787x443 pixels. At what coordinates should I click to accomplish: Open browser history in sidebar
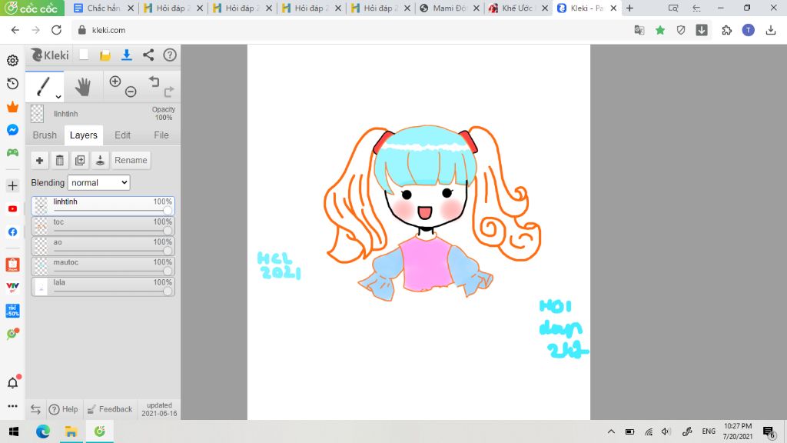[12, 83]
